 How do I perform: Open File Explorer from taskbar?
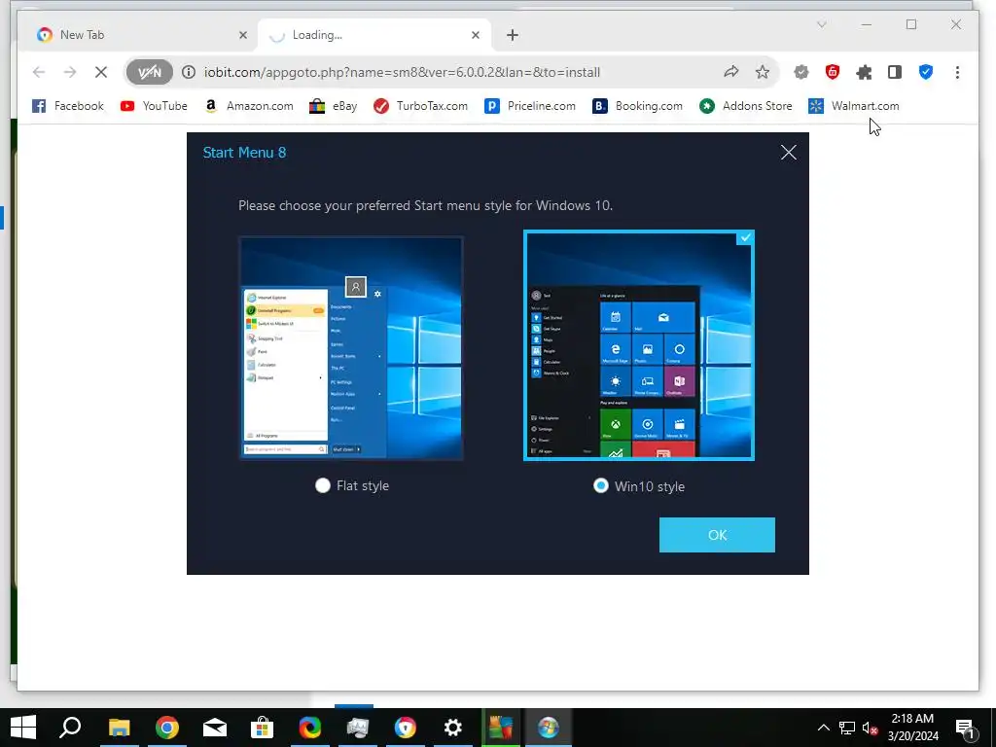click(x=119, y=728)
